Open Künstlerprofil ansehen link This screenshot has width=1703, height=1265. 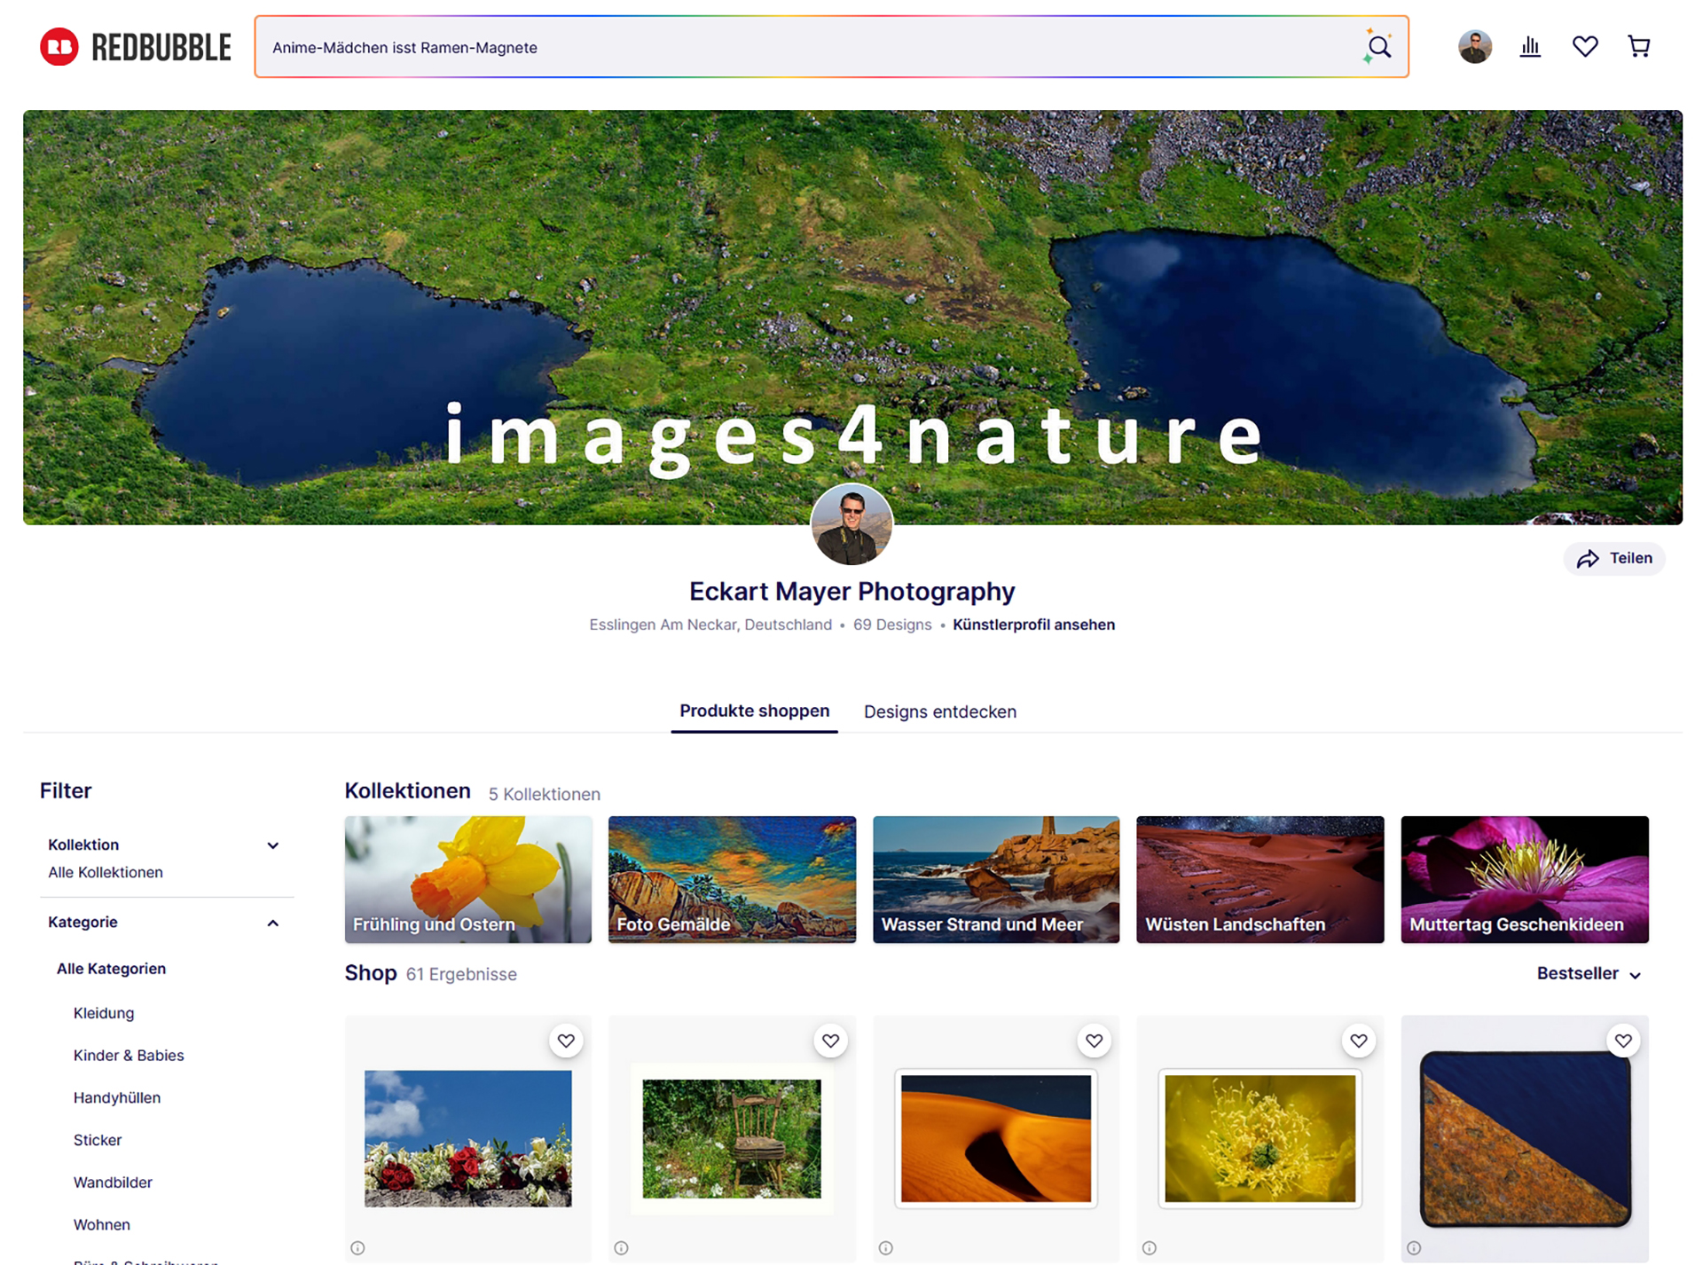[1033, 625]
